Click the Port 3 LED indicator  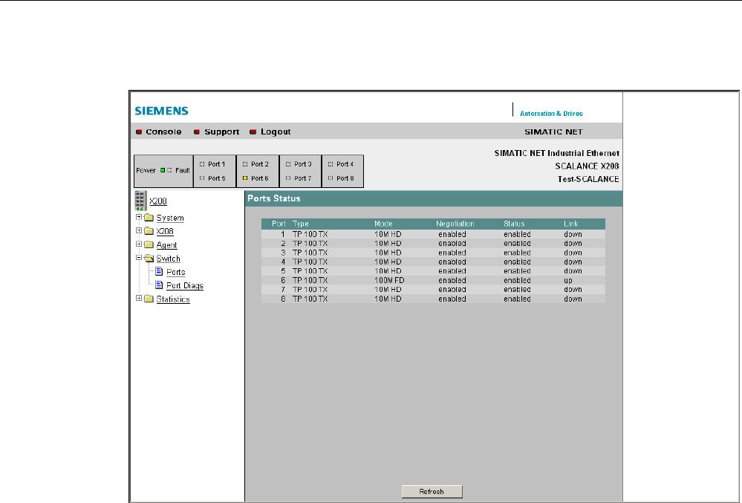coord(288,164)
